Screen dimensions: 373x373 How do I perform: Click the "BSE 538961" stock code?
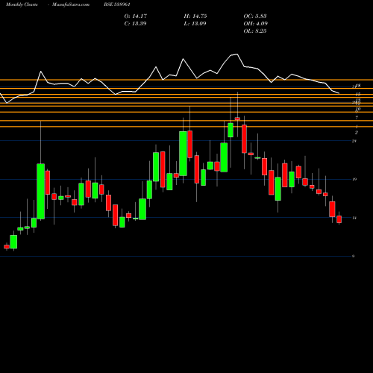pyautogui.click(x=117, y=4)
